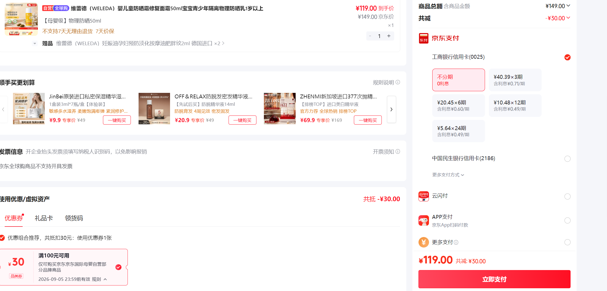Click the "¥119.00 到手价" product price

(x=375, y=9)
